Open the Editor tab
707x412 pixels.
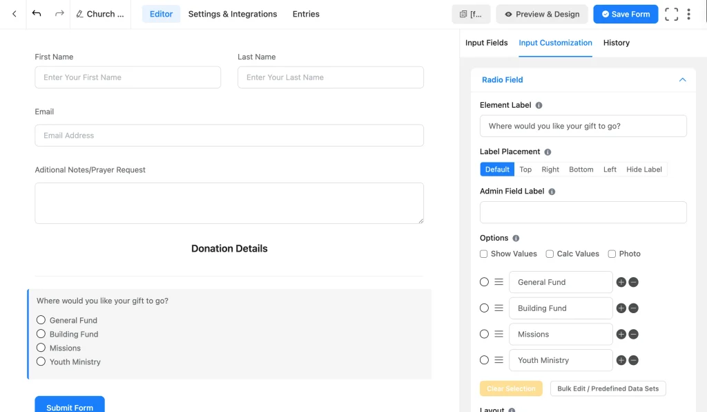click(x=161, y=14)
